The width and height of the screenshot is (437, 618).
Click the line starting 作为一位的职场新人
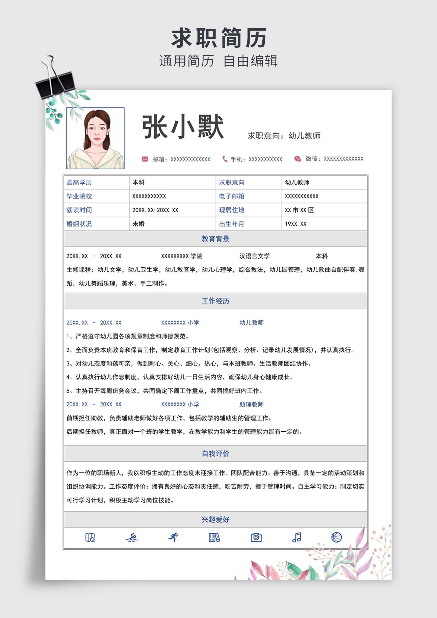215,473
